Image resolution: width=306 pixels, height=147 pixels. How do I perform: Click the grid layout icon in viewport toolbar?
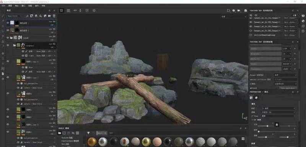coord(68,11)
